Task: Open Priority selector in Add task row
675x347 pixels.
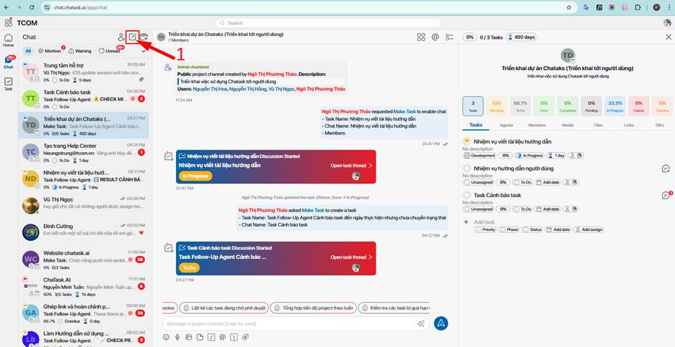Action: 485,229
